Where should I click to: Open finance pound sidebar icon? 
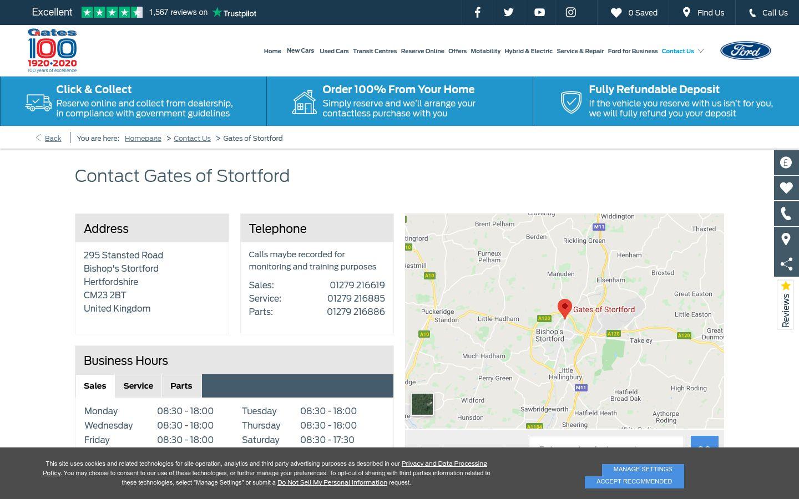tap(786, 162)
